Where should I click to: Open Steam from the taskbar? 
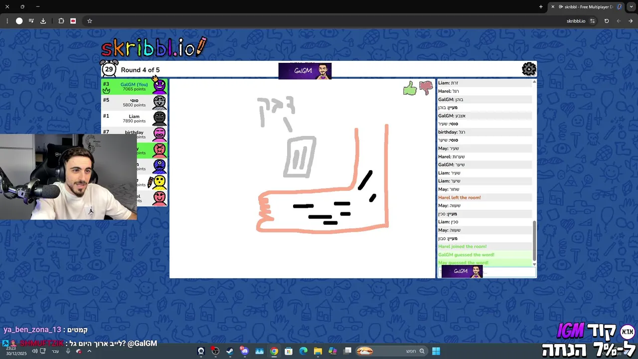coord(230,351)
